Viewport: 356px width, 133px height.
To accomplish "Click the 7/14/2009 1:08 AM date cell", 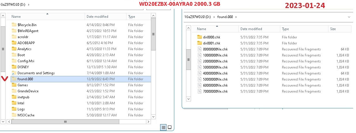I will coord(101,73).
